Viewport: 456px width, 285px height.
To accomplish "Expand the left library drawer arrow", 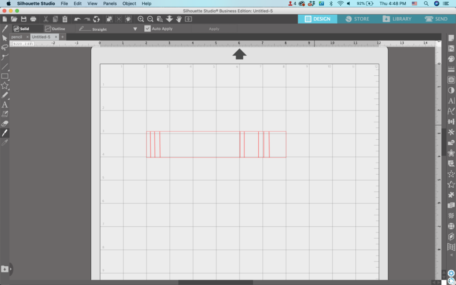I will [11, 269].
